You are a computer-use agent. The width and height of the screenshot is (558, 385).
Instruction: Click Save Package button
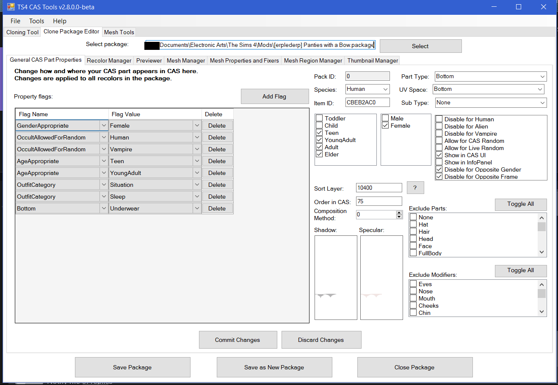click(x=133, y=367)
